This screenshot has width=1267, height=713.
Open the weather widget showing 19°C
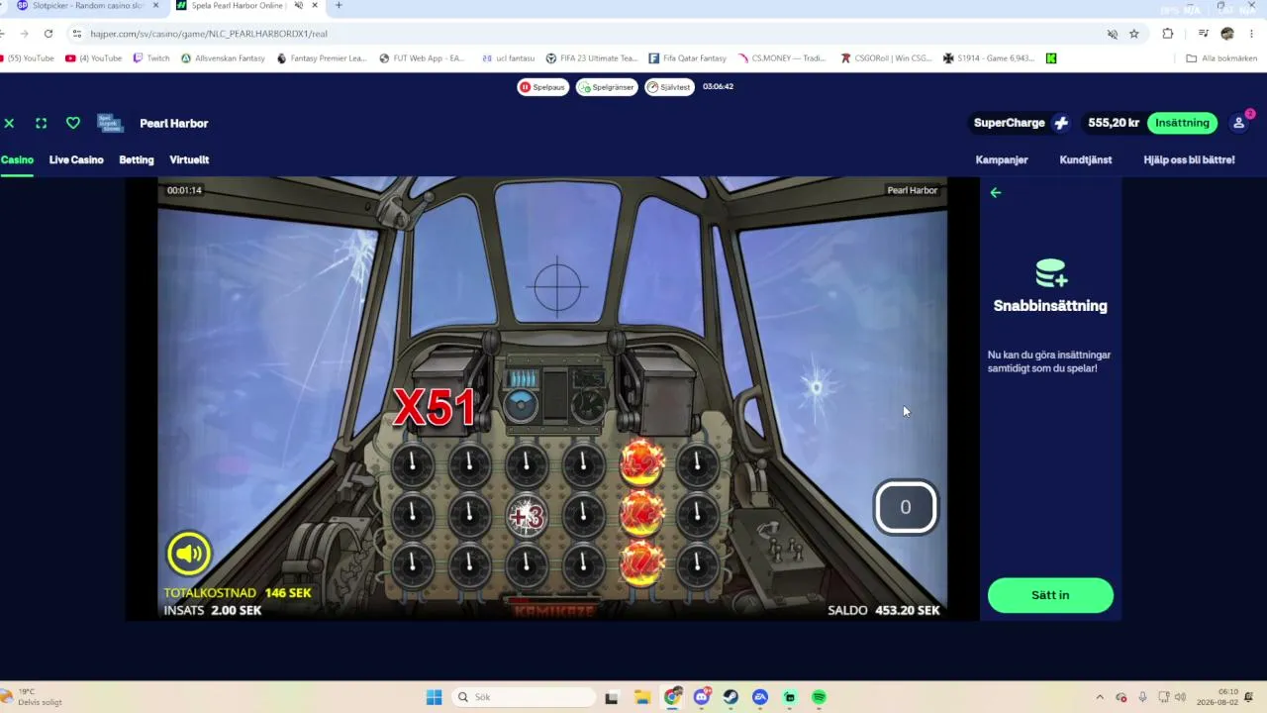pos(34,697)
